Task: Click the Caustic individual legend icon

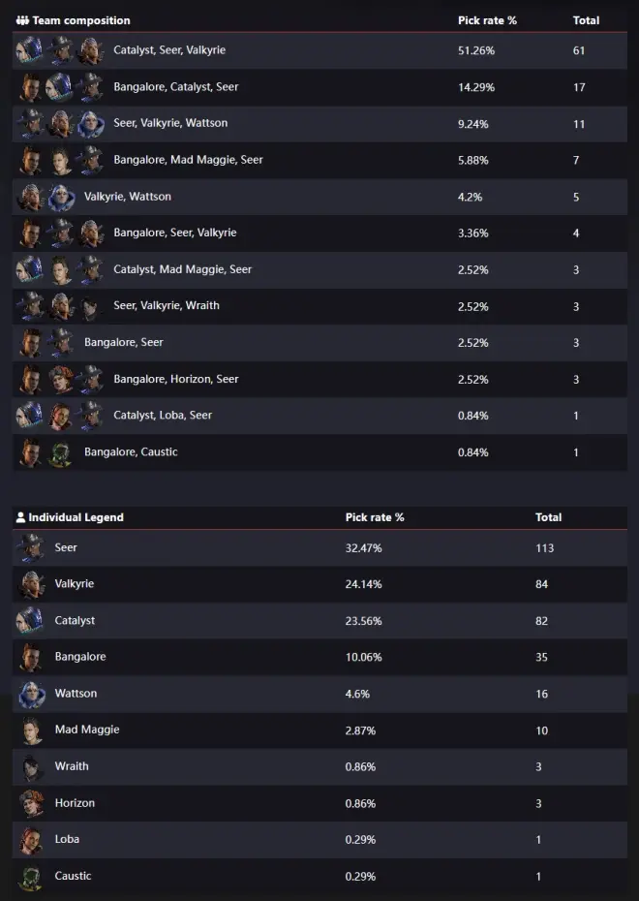Action: [x=31, y=876]
